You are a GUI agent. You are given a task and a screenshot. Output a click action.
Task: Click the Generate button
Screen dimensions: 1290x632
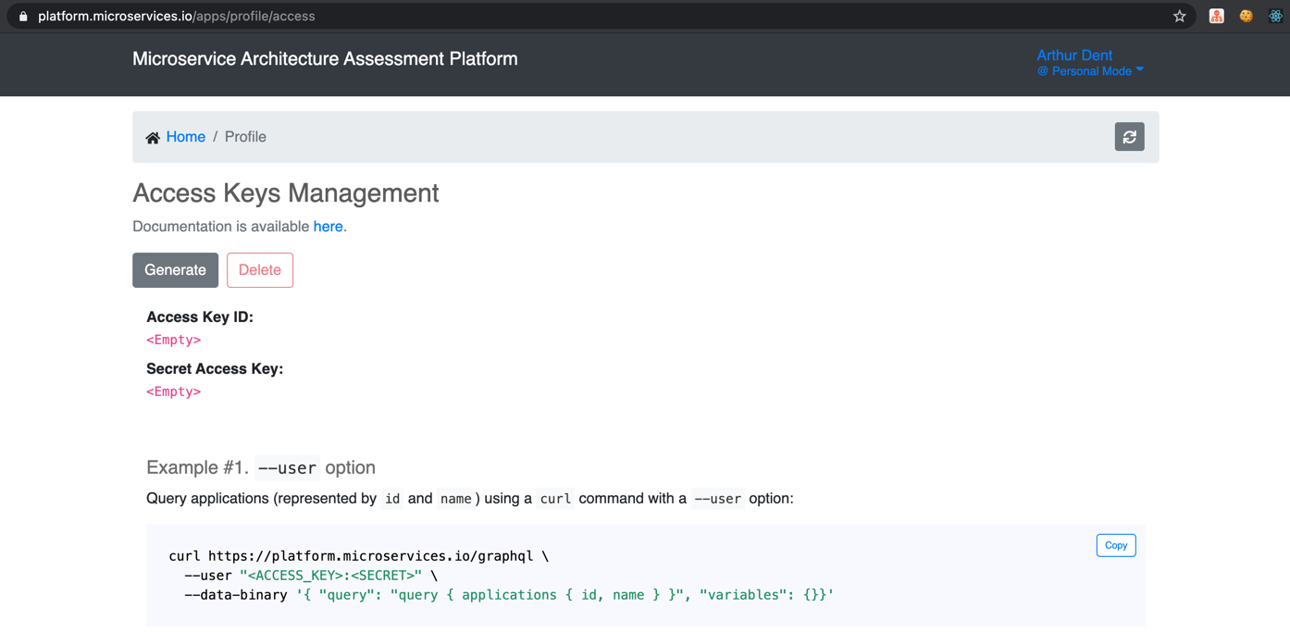[x=175, y=270]
